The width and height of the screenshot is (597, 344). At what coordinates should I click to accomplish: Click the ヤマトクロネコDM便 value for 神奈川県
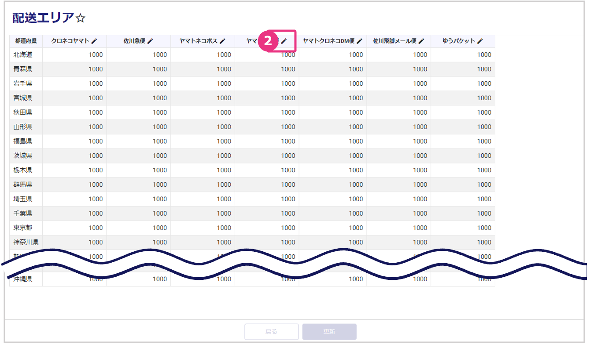pyautogui.click(x=356, y=242)
